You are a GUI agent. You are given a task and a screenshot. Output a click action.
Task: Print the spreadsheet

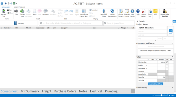pos(16,12)
